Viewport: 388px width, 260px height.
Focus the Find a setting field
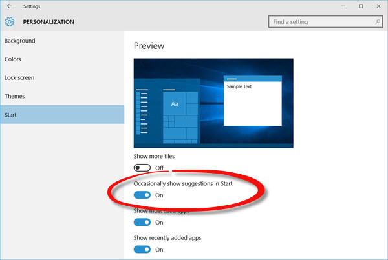(x=325, y=22)
